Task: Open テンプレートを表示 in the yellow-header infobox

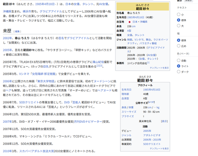Action: [x=159, y=68]
